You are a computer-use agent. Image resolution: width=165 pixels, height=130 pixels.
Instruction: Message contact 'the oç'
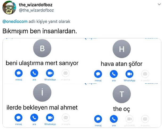tap(98, 119)
